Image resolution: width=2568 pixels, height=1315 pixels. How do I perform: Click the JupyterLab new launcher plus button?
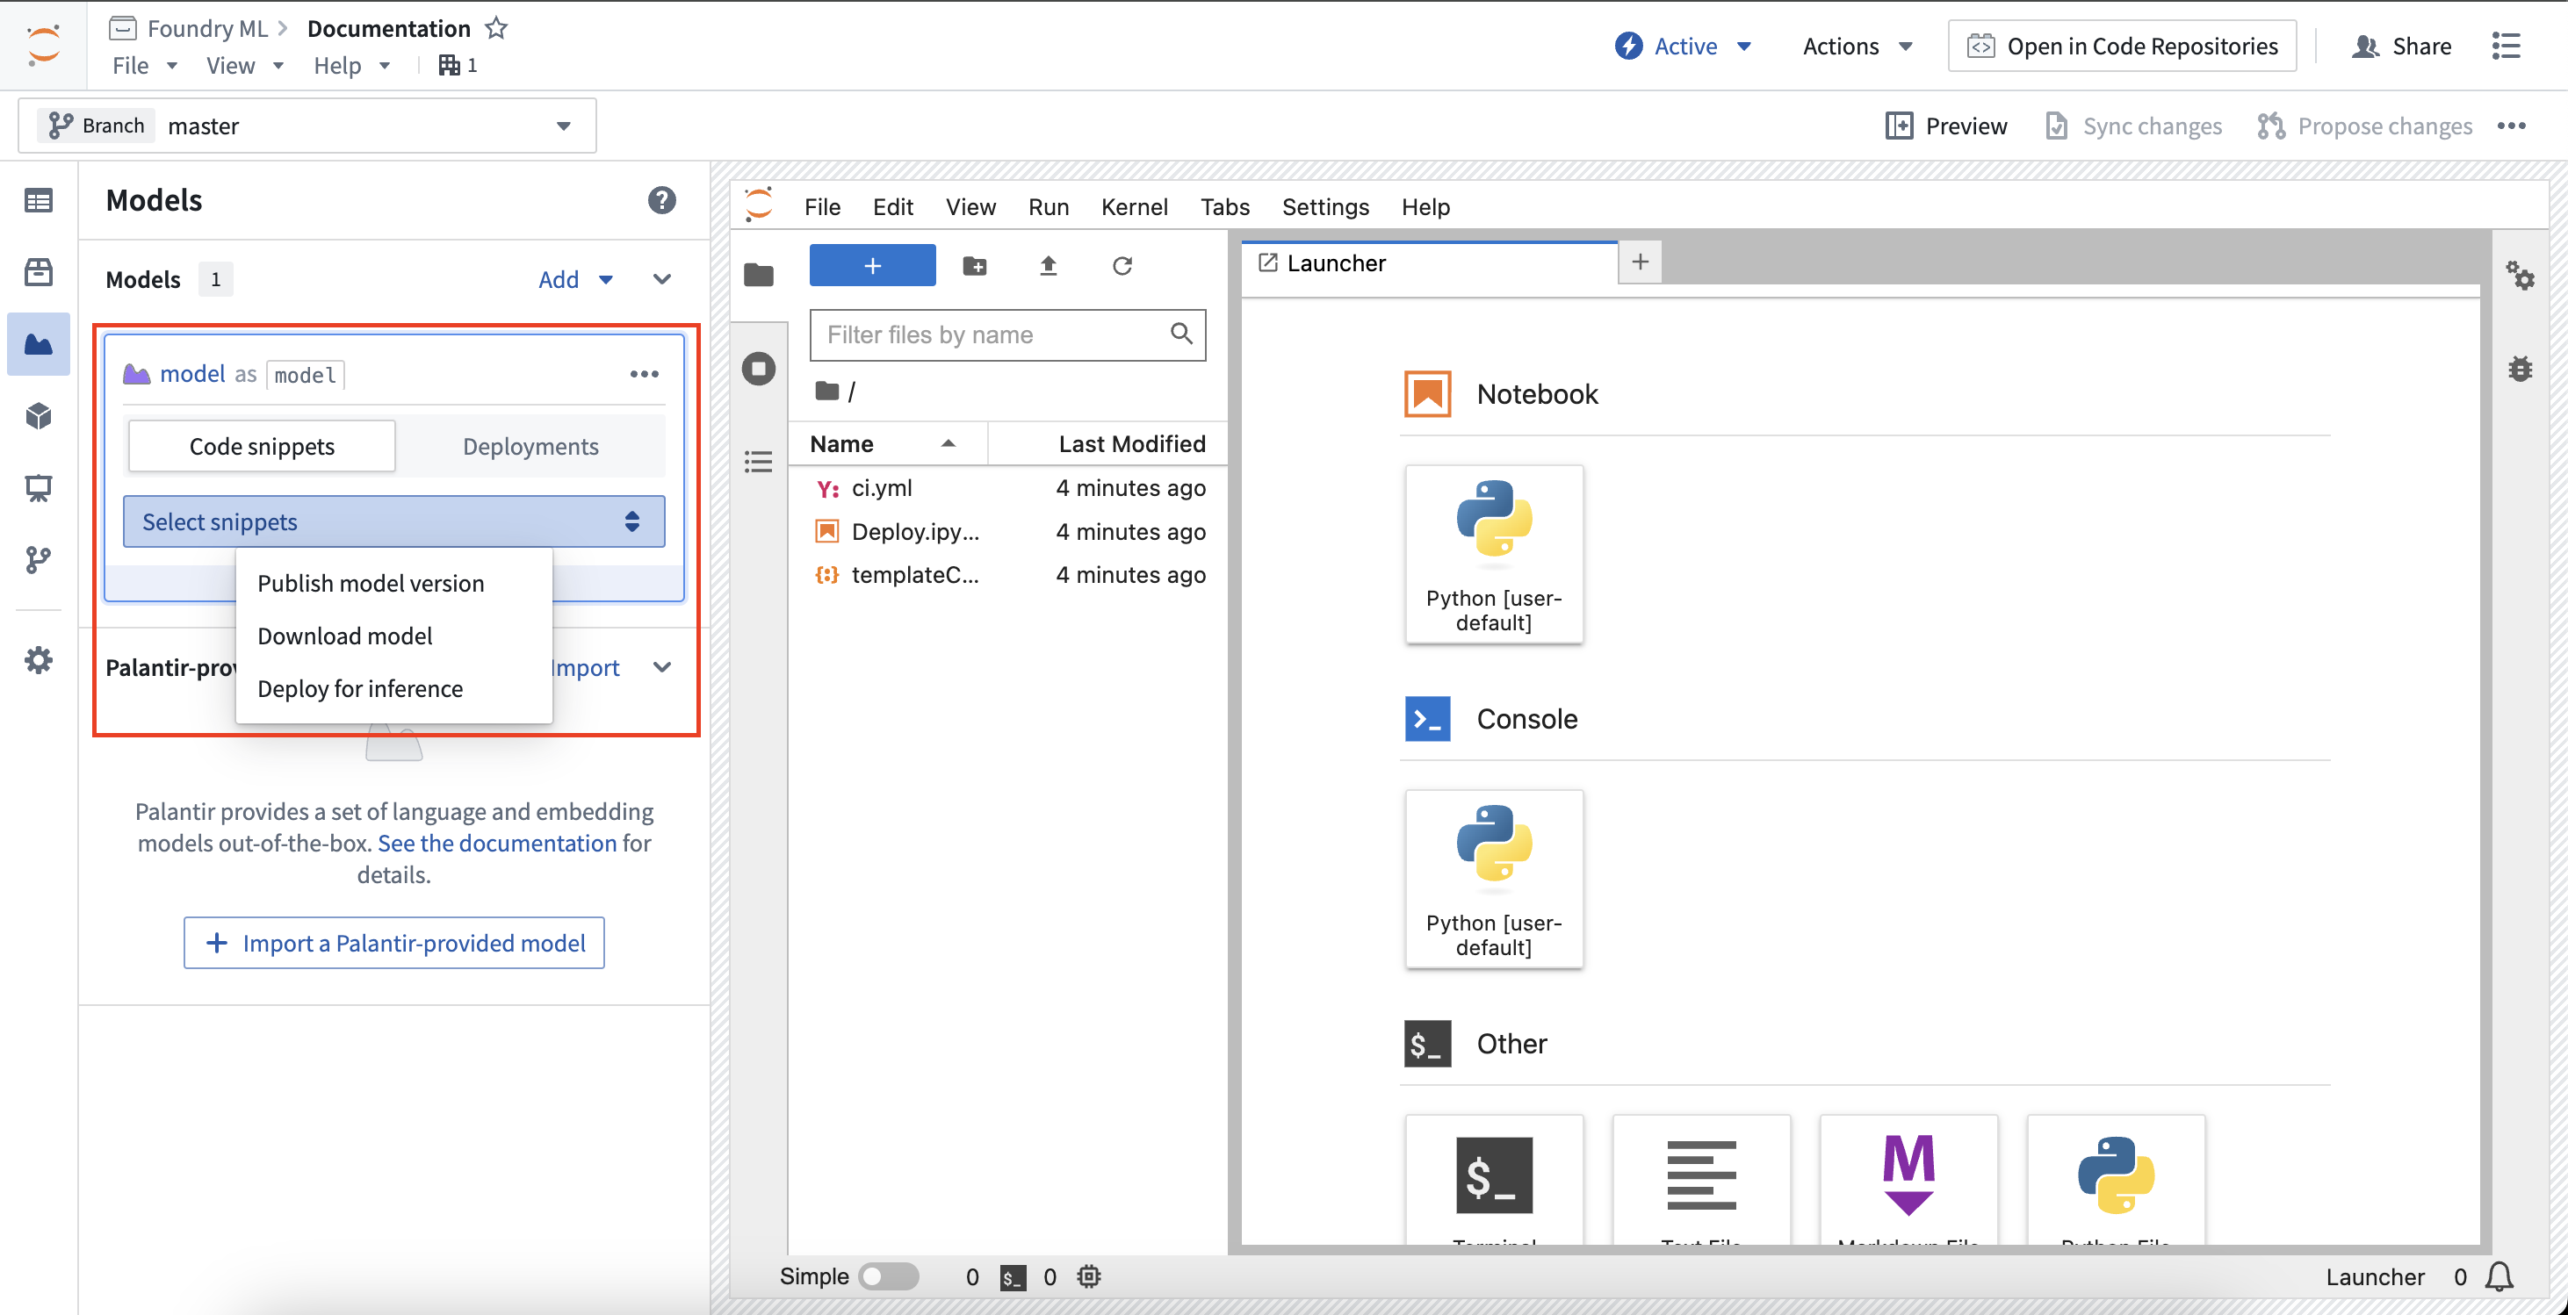(x=872, y=266)
